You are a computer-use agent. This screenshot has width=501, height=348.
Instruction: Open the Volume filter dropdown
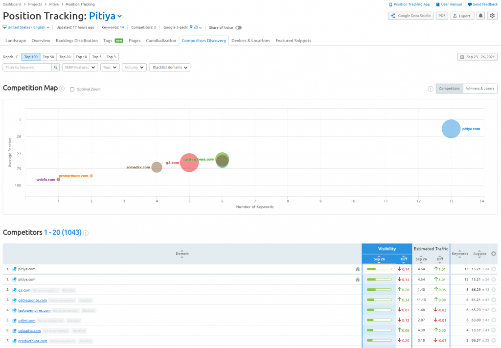134,68
